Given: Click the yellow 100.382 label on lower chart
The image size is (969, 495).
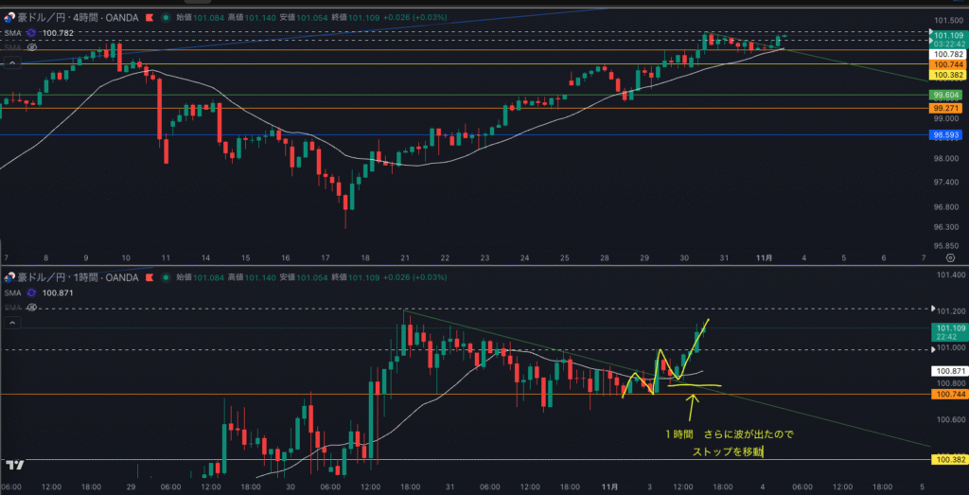Looking at the screenshot, I should coord(947,460).
